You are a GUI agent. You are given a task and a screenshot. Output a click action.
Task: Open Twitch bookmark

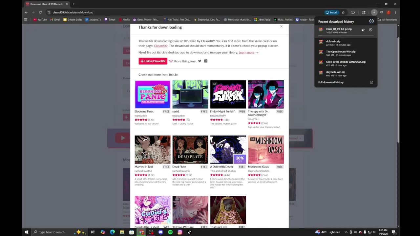(110, 20)
